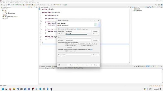
Task: Open the 'here' templates configuration link
Action: [x=91, y=49]
